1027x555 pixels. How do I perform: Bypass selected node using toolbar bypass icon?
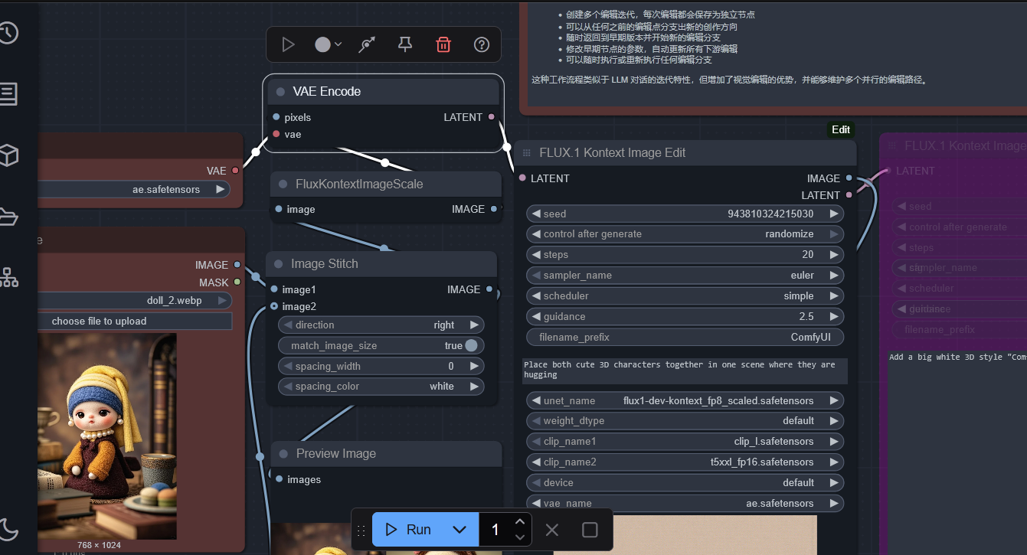367,45
